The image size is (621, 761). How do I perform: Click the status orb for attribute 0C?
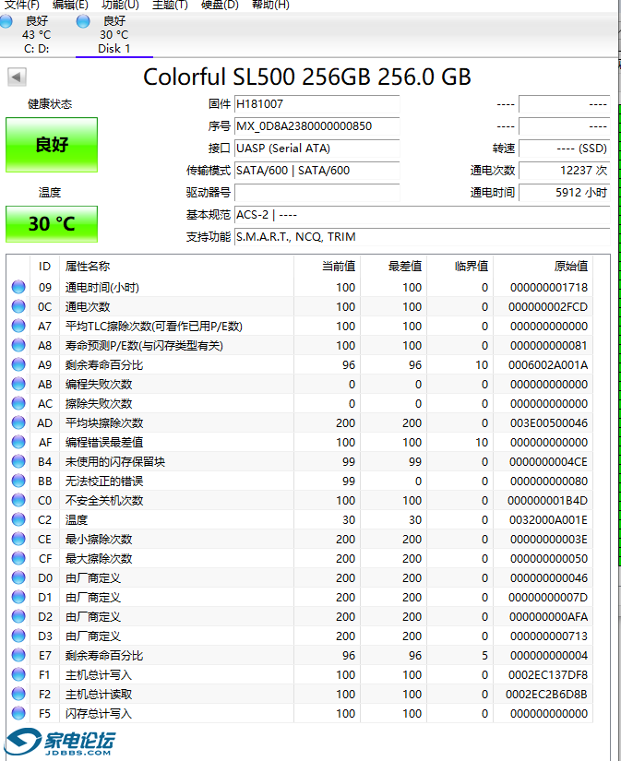(18, 306)
